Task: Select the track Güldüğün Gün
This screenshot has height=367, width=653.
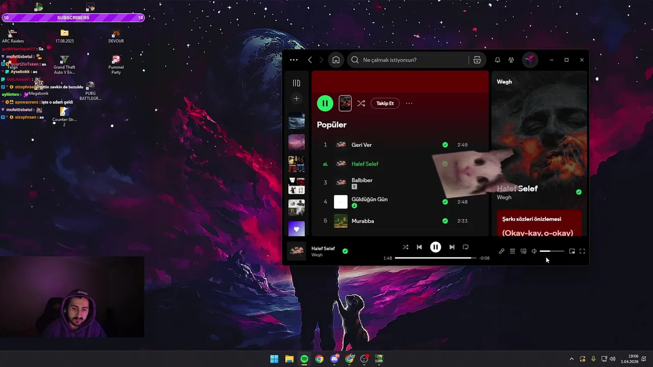Action: tap(369, 199)
